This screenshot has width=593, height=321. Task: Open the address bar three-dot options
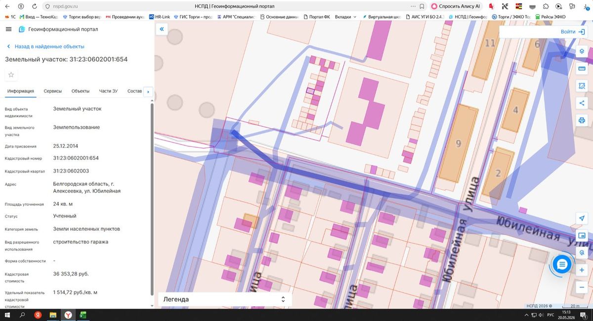(x=413, y=6)
